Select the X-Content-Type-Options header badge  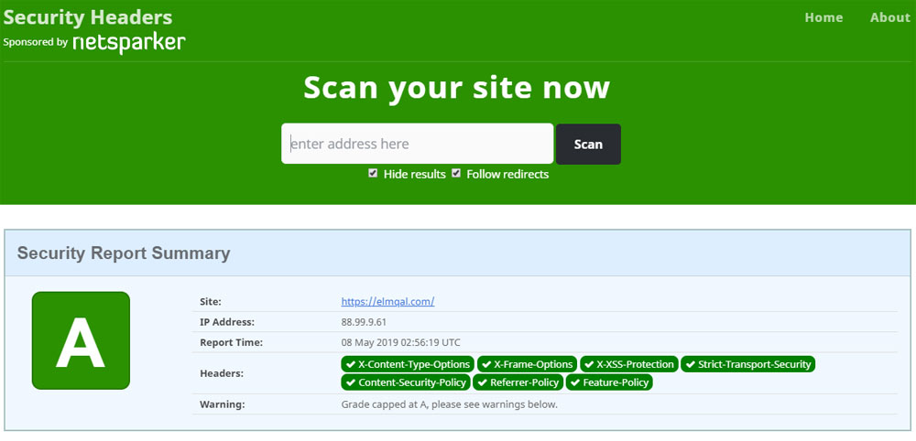tap(408, 364)
